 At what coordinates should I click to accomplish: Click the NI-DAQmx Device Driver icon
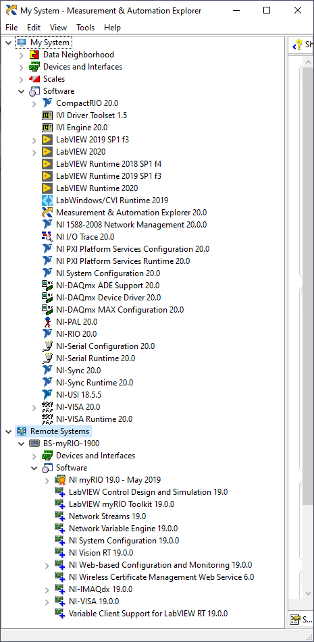coord(47,298)
